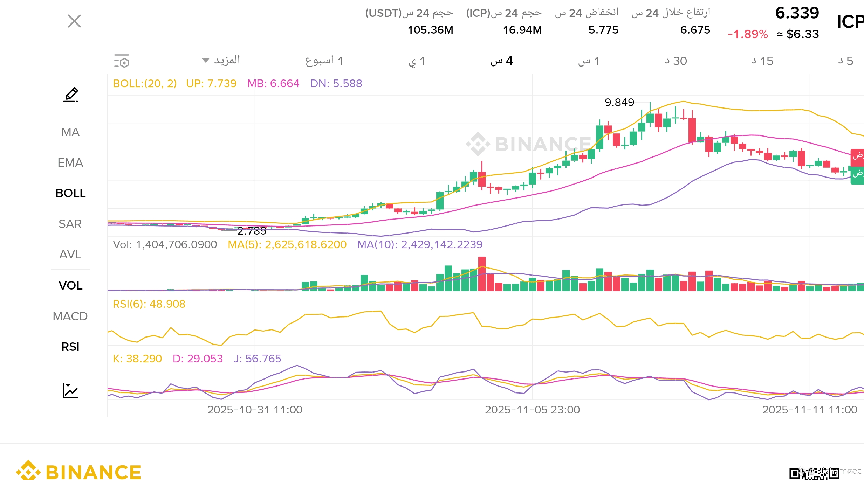Image resolution: width=864 pixels, height=480 pixels.
Task: Click the 9.849 high price marker
Action: 619,102
